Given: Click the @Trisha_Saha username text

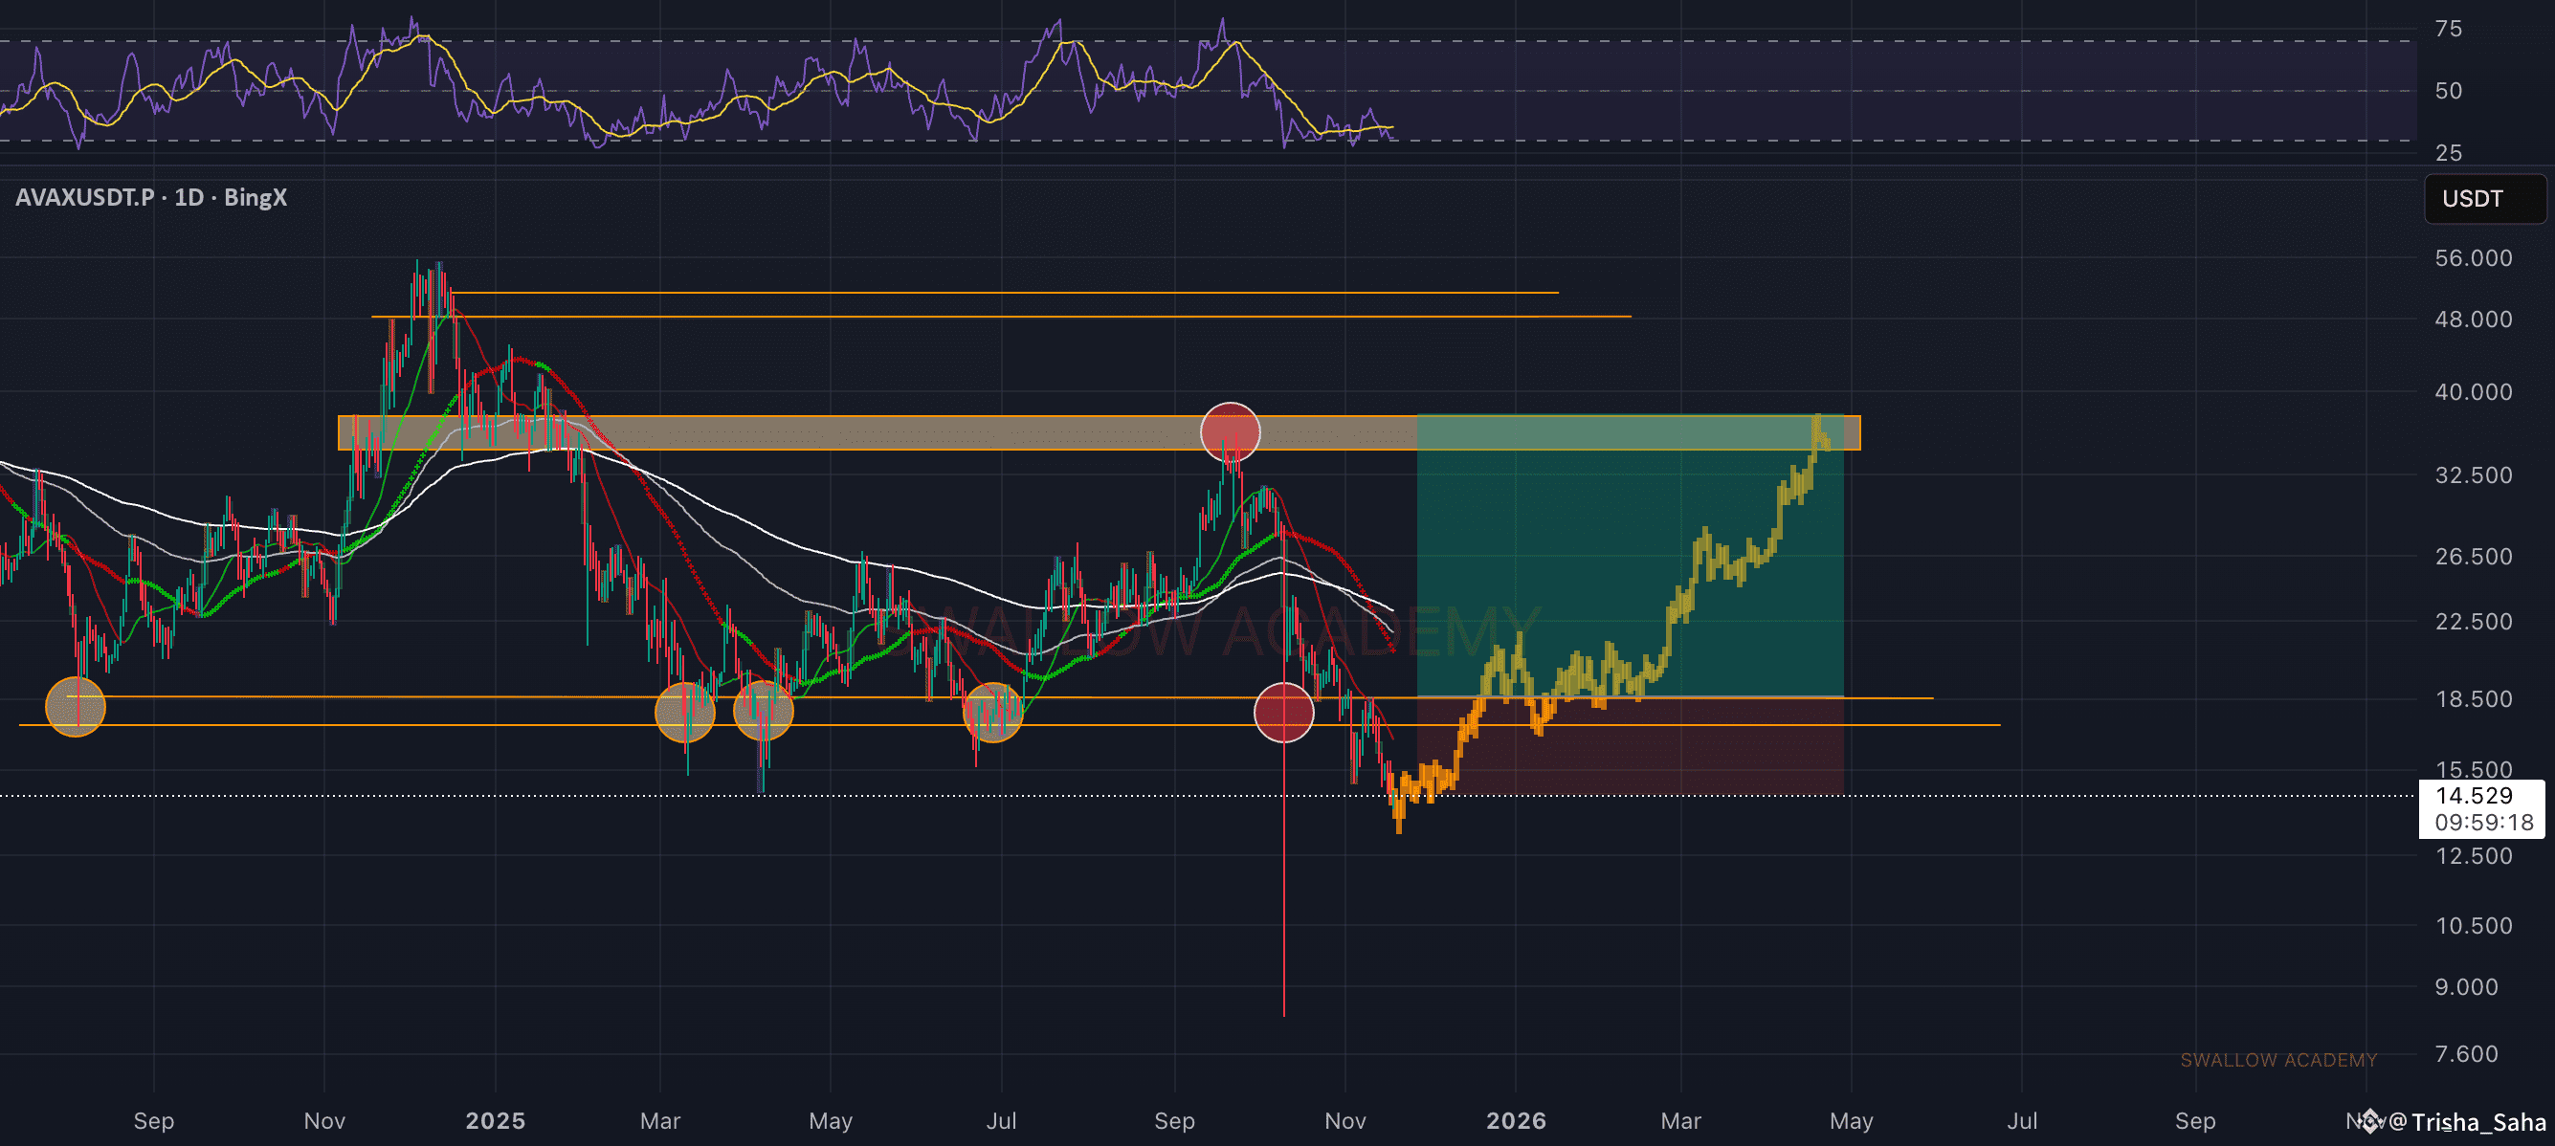Looking at the screenshot, I should pos(2468,1122).
